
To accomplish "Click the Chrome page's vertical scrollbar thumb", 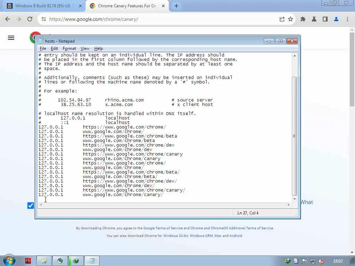I will (x=352, y=70).
